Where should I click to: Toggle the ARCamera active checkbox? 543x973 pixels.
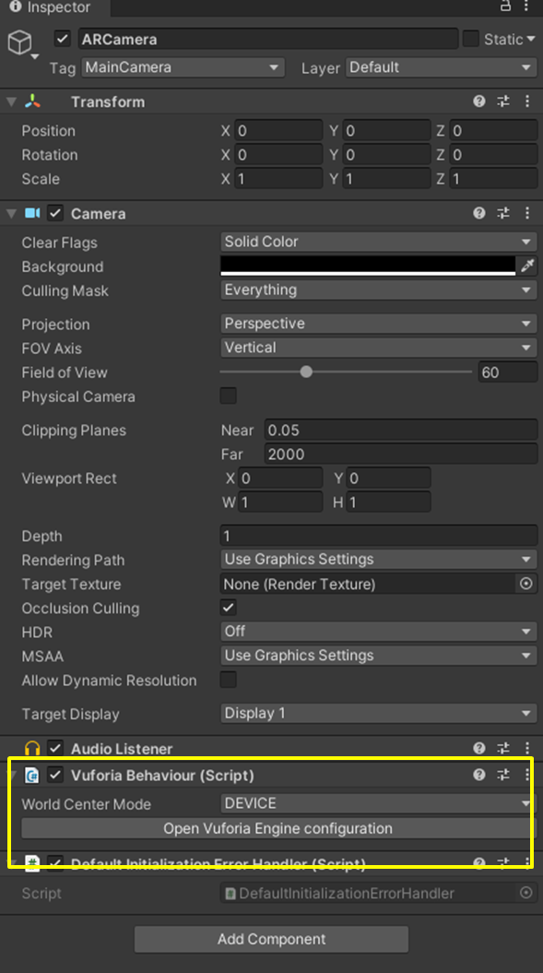(62, 39)
